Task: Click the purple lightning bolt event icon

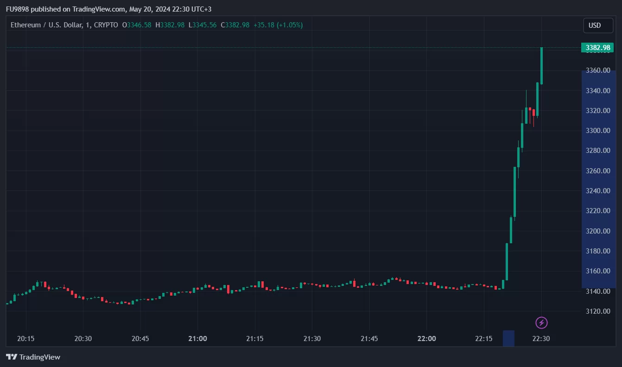Action: 541,323
